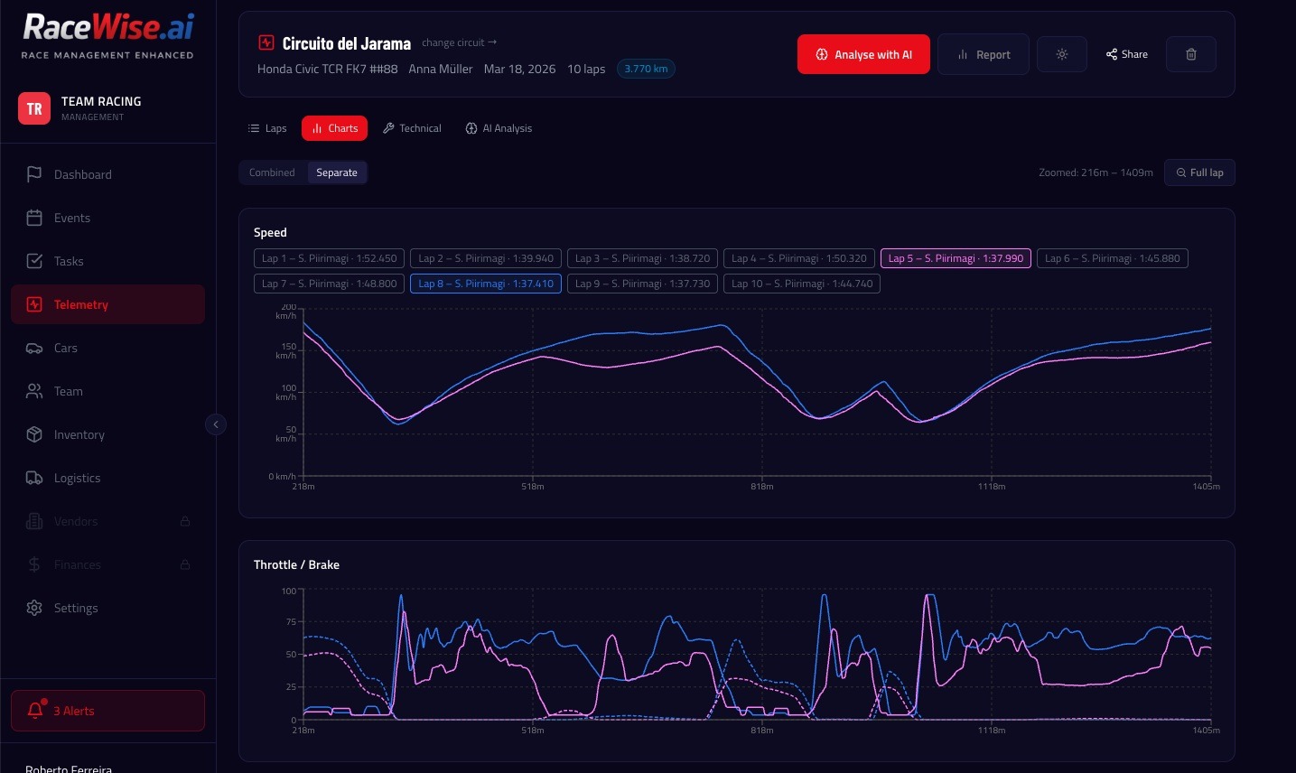1296x773 pixels.
Task: Toggle Lap 5 trace on Speed chart
Action: tap(955, 258)
